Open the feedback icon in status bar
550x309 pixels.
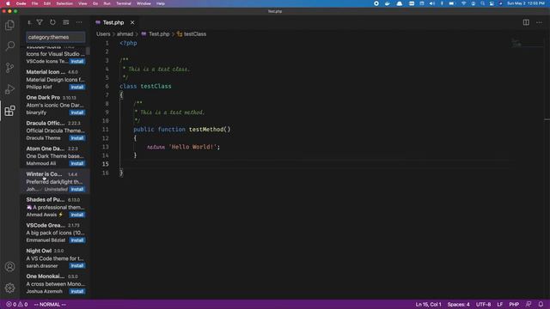tap(529, 305)
